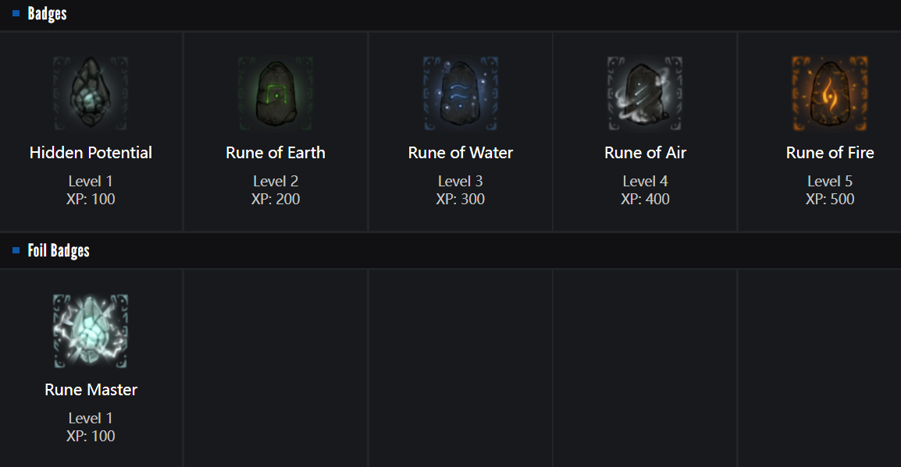Select the Rune of Water name label
901x467 pixels.
pos(461,153)
